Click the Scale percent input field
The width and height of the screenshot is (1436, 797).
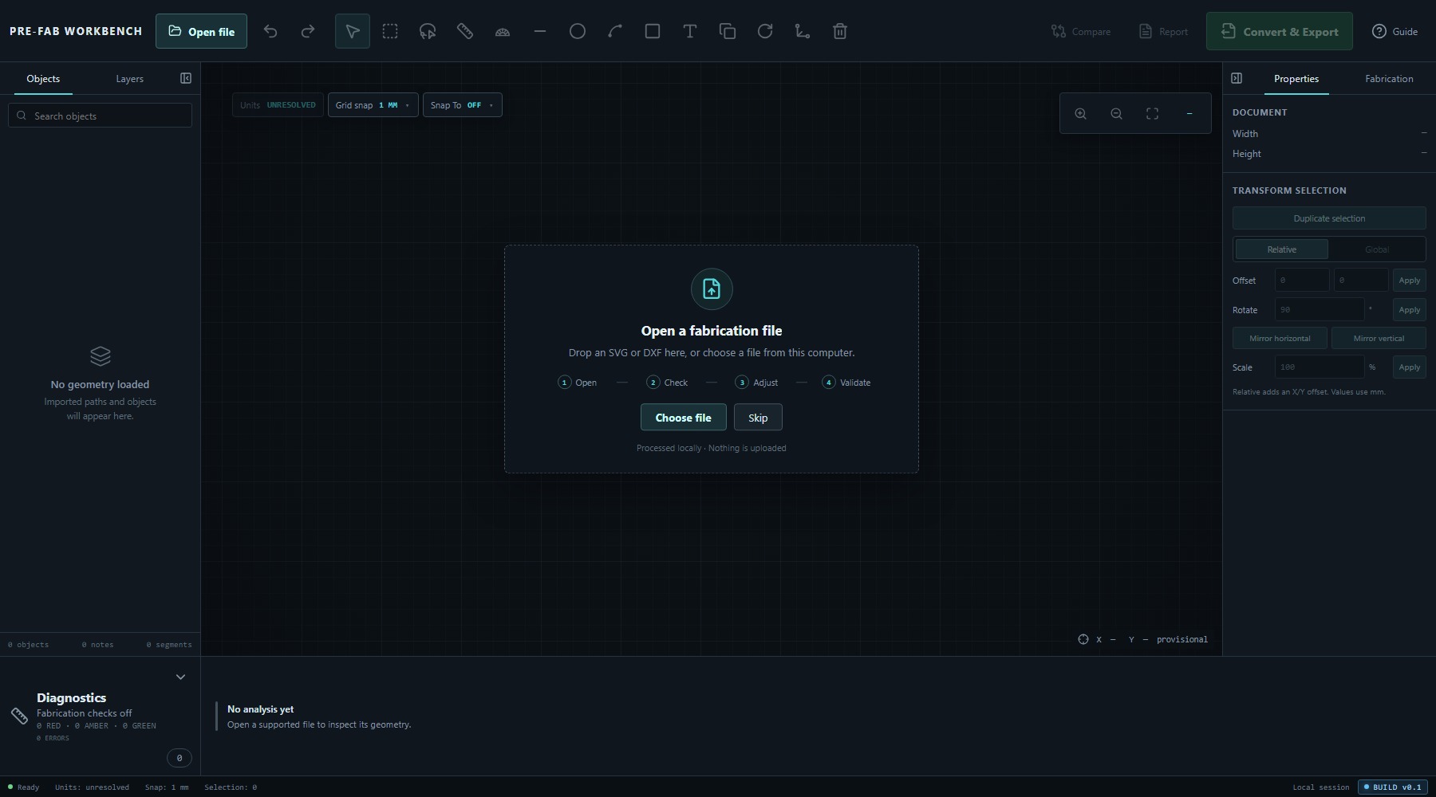(1319, 367)
